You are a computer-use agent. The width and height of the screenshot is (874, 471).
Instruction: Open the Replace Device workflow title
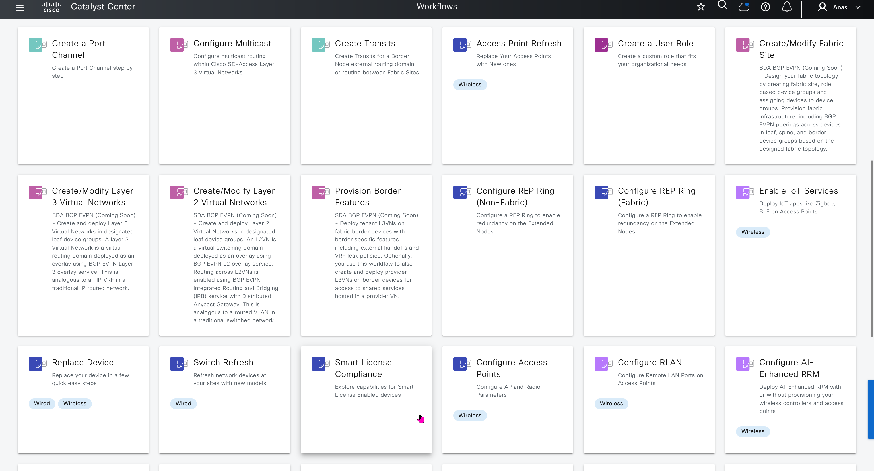click(83, 362)
